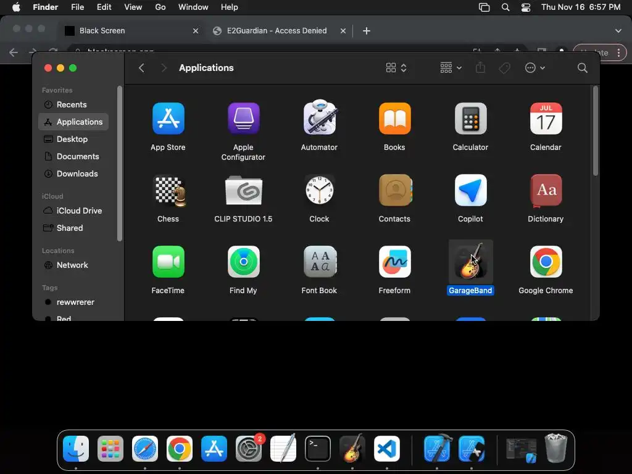Image resolution: width=632 pixels, height=474 pixels.
Task: Click the Finder search magnifier icon
Action: click(583, 68)
